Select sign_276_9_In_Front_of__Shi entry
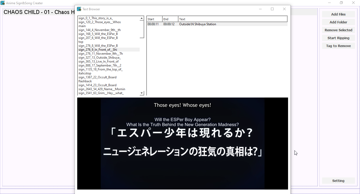 109,50
